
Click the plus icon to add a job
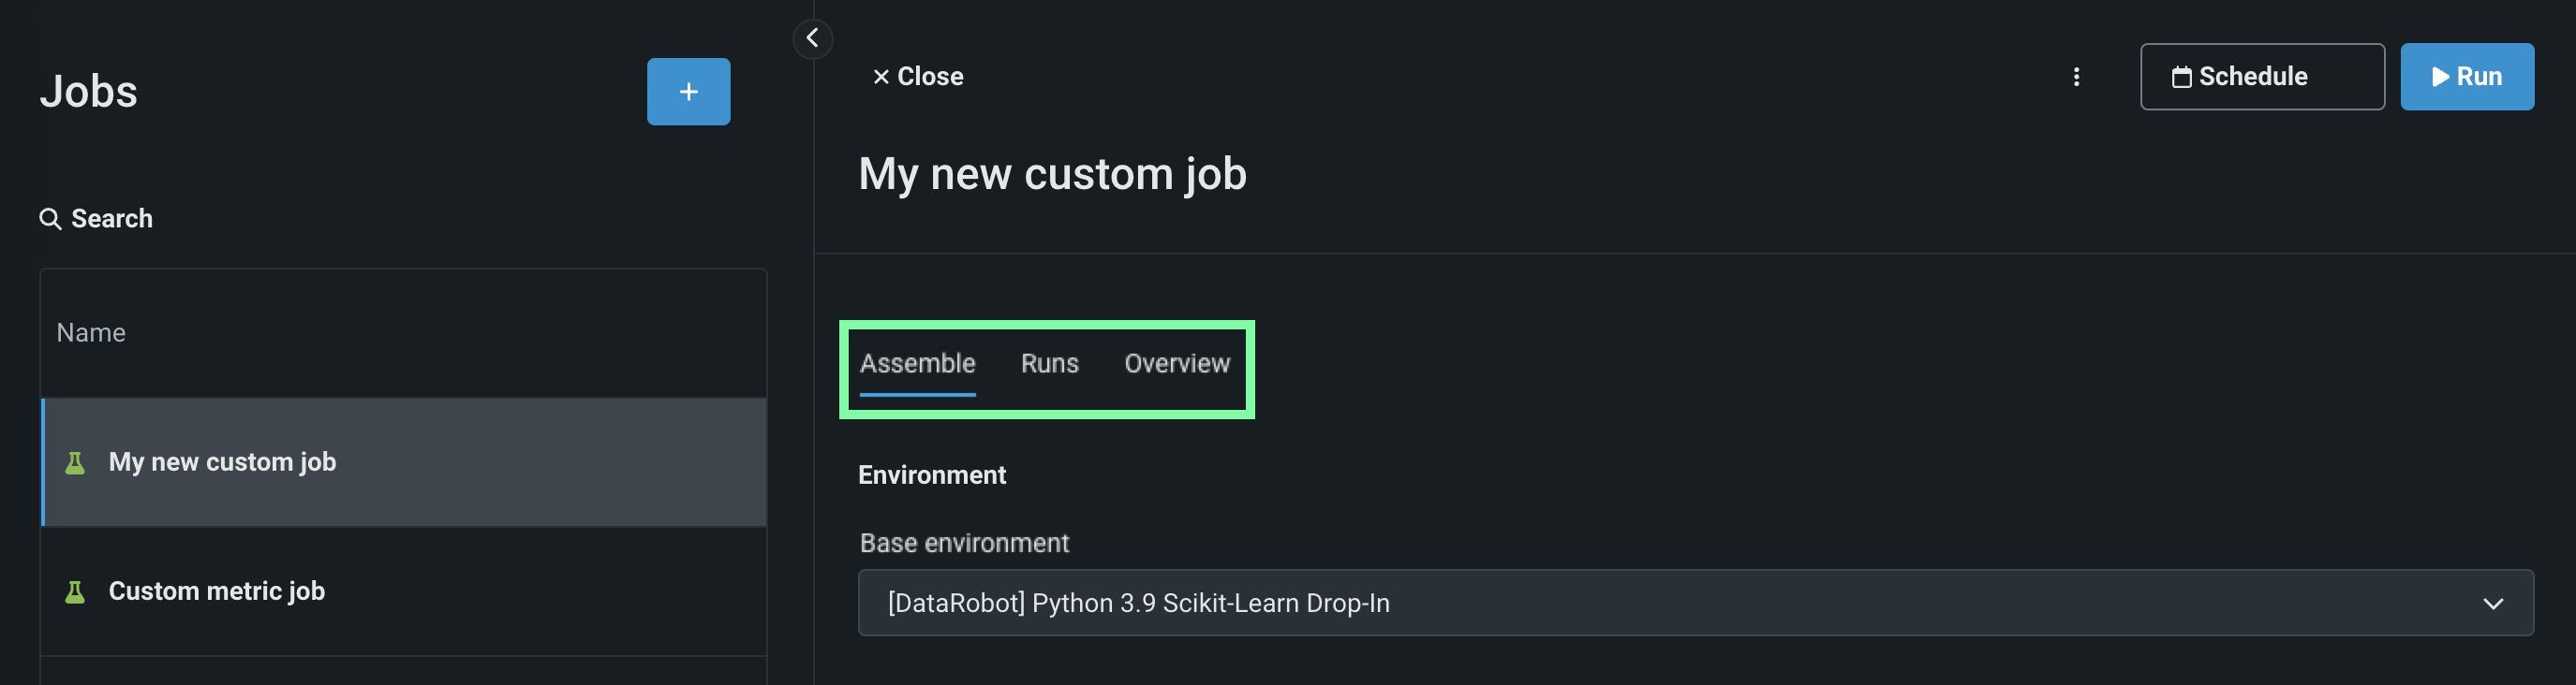click(x=688, y=92)
